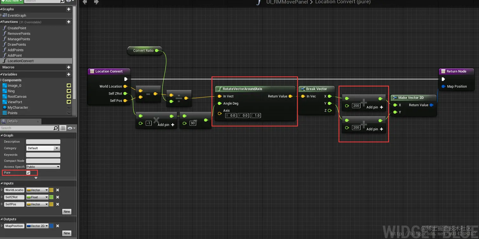Toggle closed eye for Points variable
This screenshot has height=239, width=479.
69,113
